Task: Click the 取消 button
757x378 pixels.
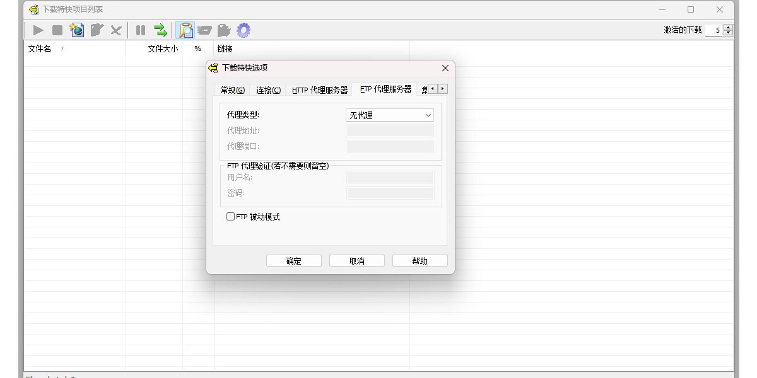Action: point(357,261)
